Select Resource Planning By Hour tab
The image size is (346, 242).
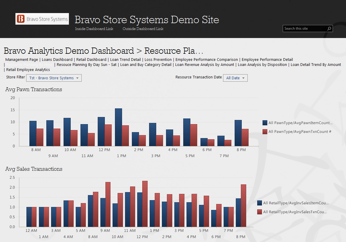(30, 65)
